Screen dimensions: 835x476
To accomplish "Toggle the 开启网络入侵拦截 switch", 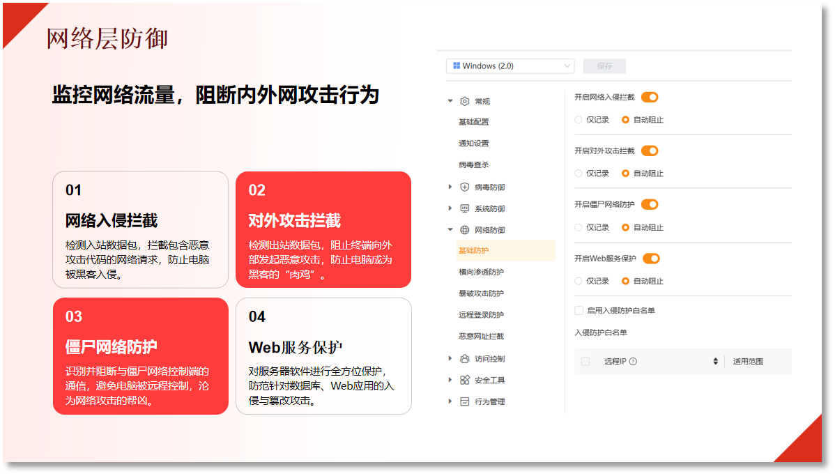I will click(x=650, y=97).
